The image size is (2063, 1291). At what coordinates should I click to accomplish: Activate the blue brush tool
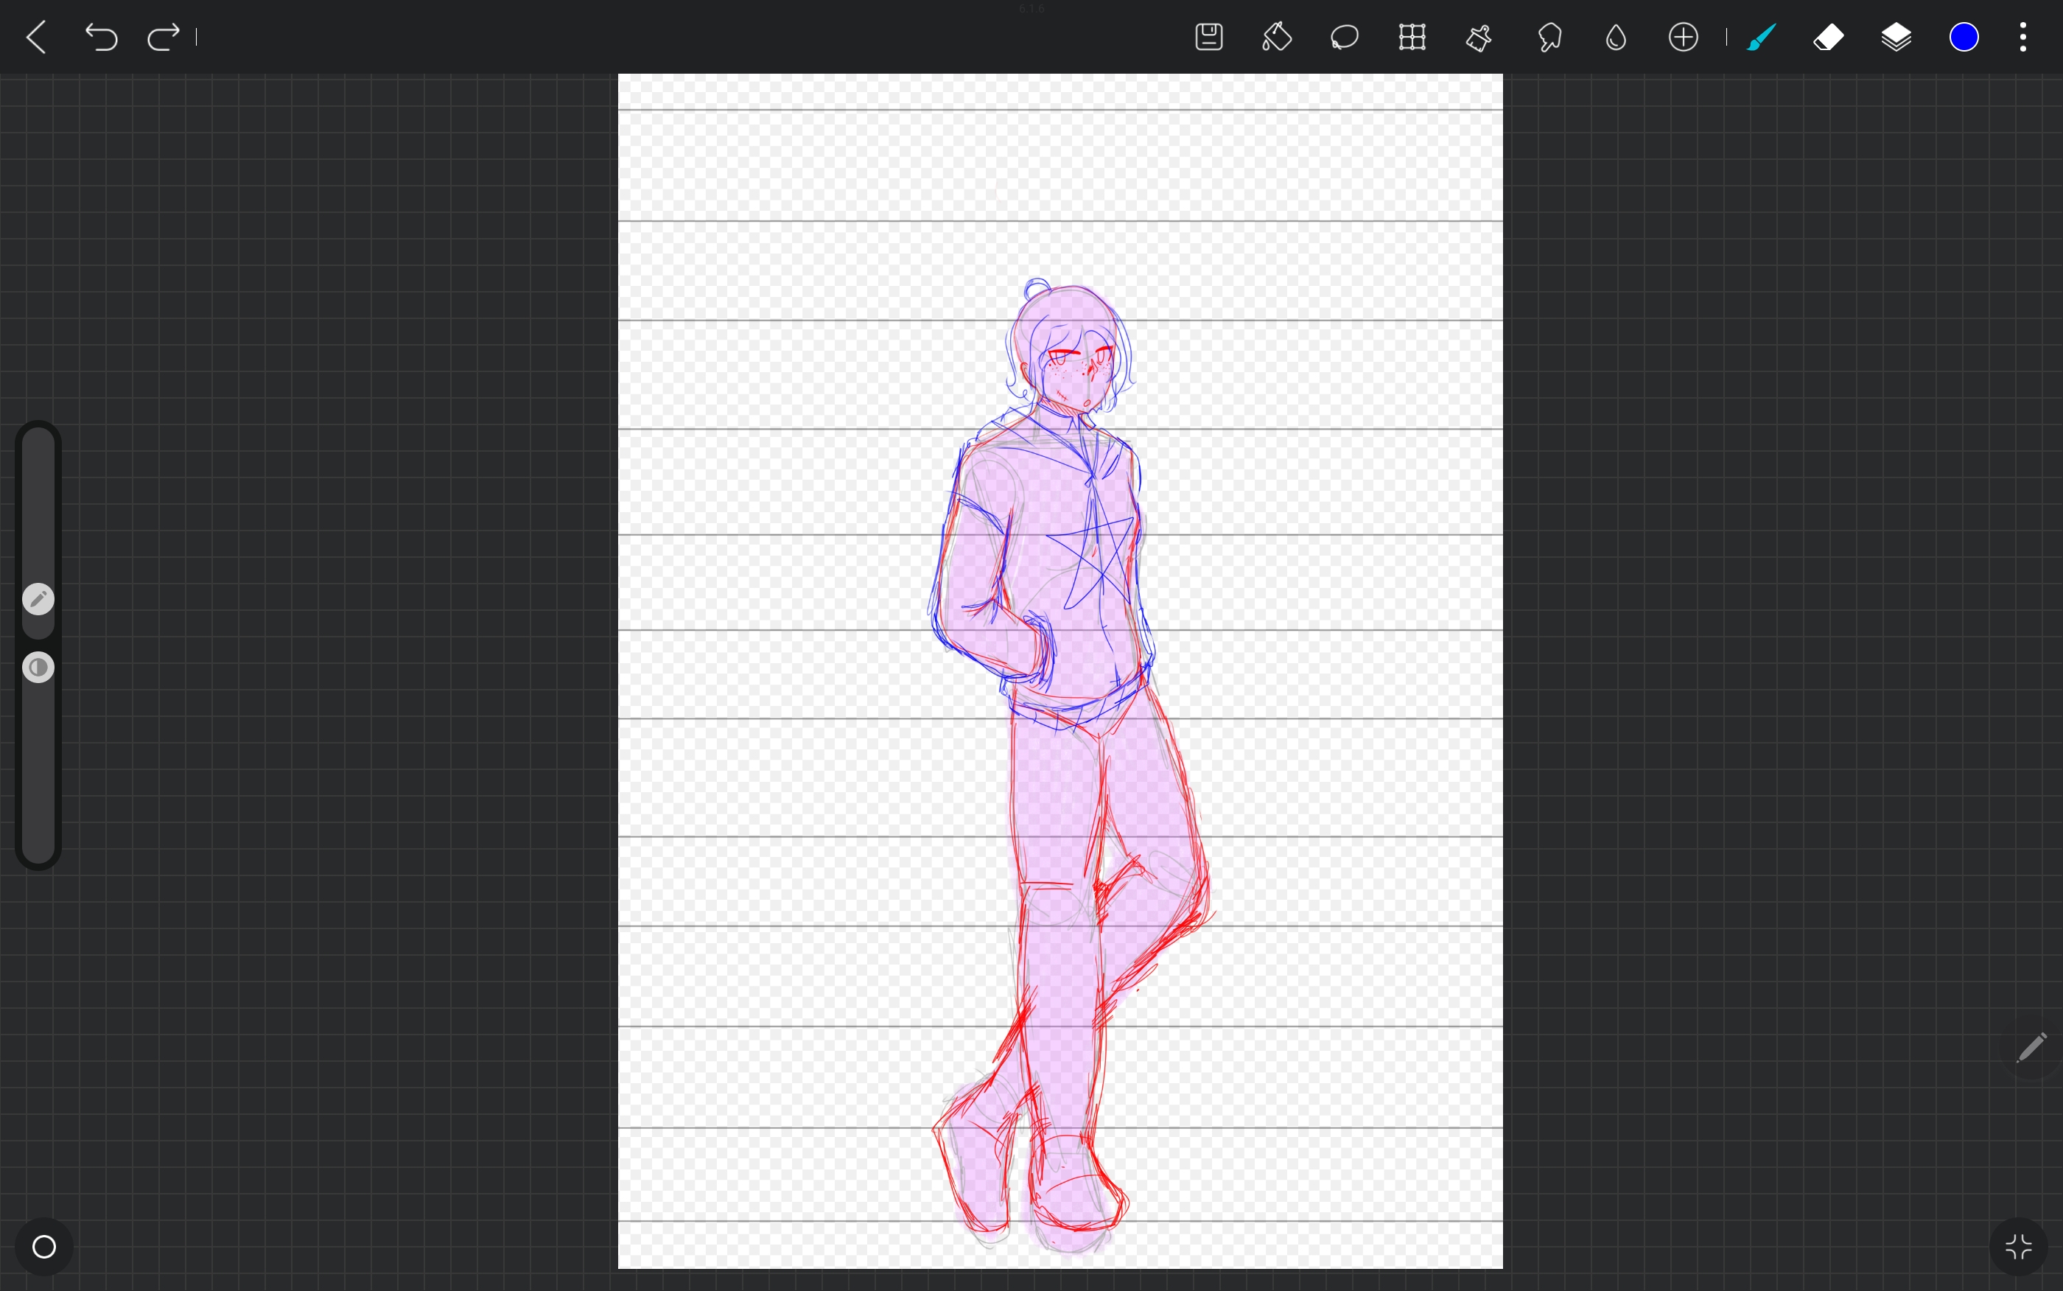click(x=1761, y=38)
